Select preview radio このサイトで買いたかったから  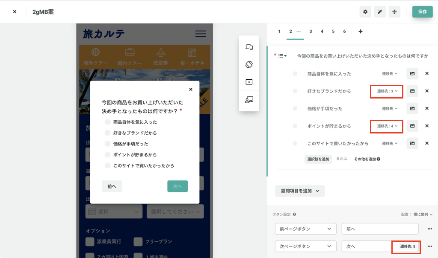[x=107, y=165]
